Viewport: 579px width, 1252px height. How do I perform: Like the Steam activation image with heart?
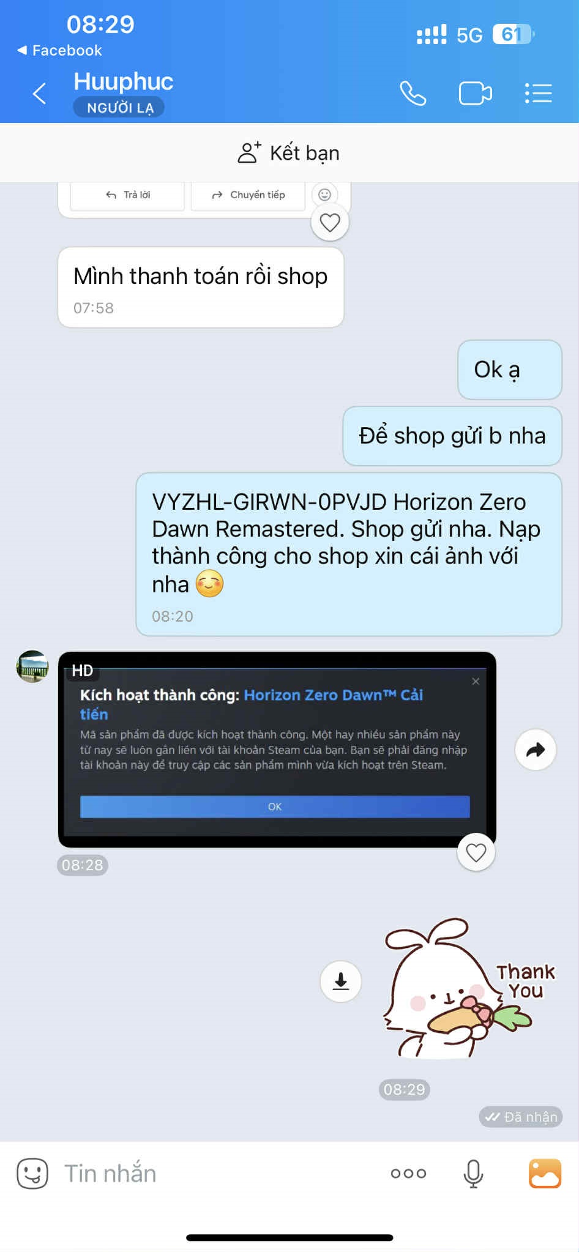[x=476, y=852]
